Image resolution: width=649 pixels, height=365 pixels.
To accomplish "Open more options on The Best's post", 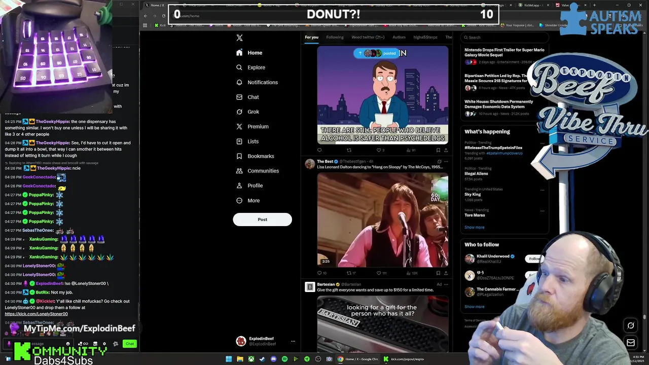I will (446, 162).
